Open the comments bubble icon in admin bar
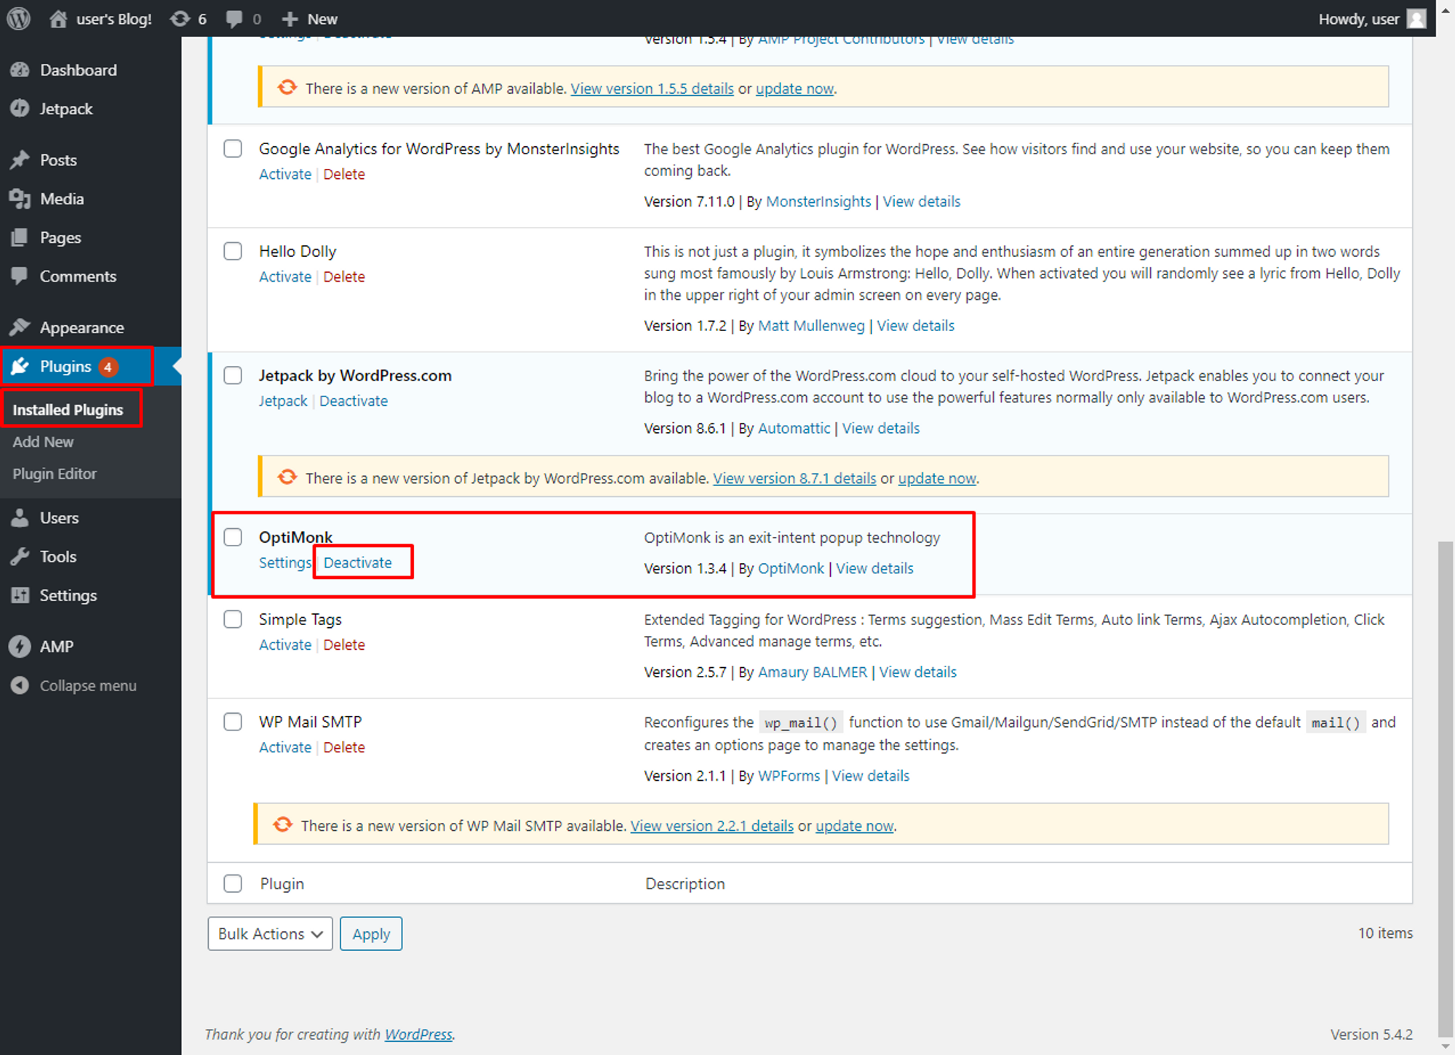 click(x=234, y=19)
